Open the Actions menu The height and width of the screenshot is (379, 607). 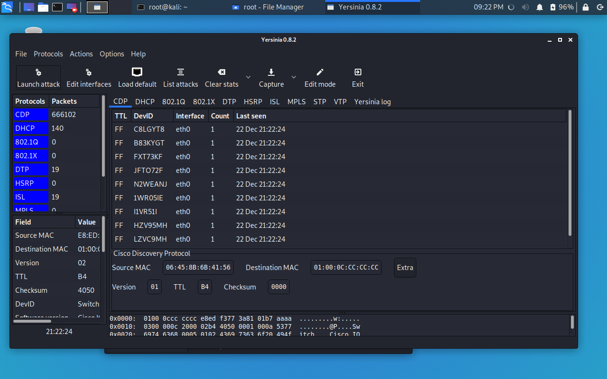tap(81, 54)
